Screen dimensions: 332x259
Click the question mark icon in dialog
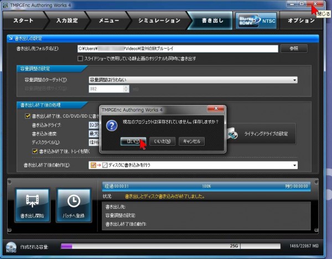tap(112, 126)
